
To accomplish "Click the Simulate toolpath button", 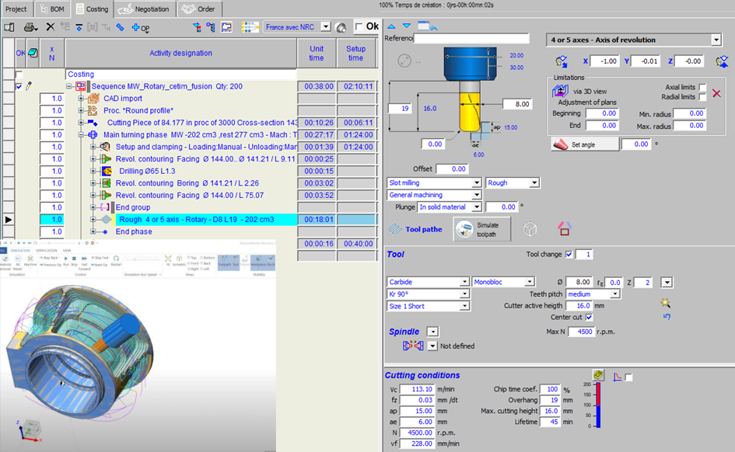I will pos(482,229).
